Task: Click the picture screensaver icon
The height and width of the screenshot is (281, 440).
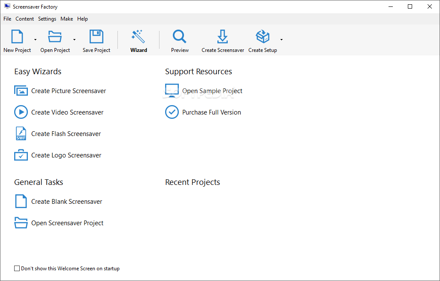Action: pyautogui.click(x=21, y=91)
